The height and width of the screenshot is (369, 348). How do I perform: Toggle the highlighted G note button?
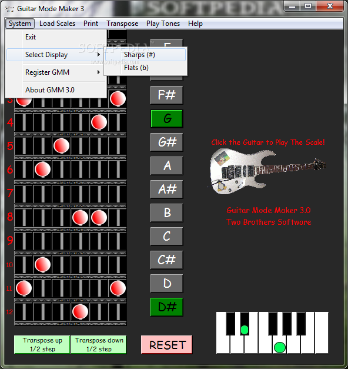point(167,119)
